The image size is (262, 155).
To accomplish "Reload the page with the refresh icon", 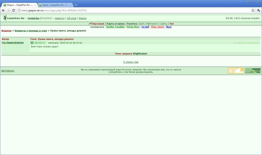I will tap(14, 10).
